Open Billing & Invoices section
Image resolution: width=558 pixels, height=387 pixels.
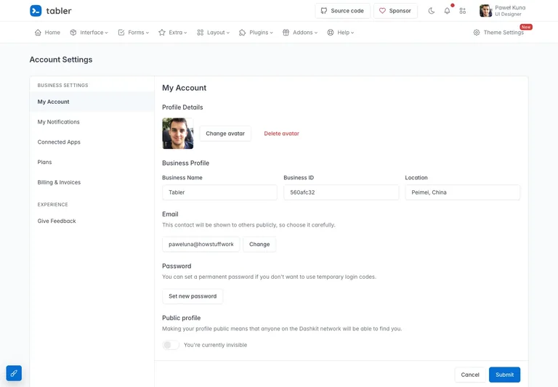click(x=92, y=182)
